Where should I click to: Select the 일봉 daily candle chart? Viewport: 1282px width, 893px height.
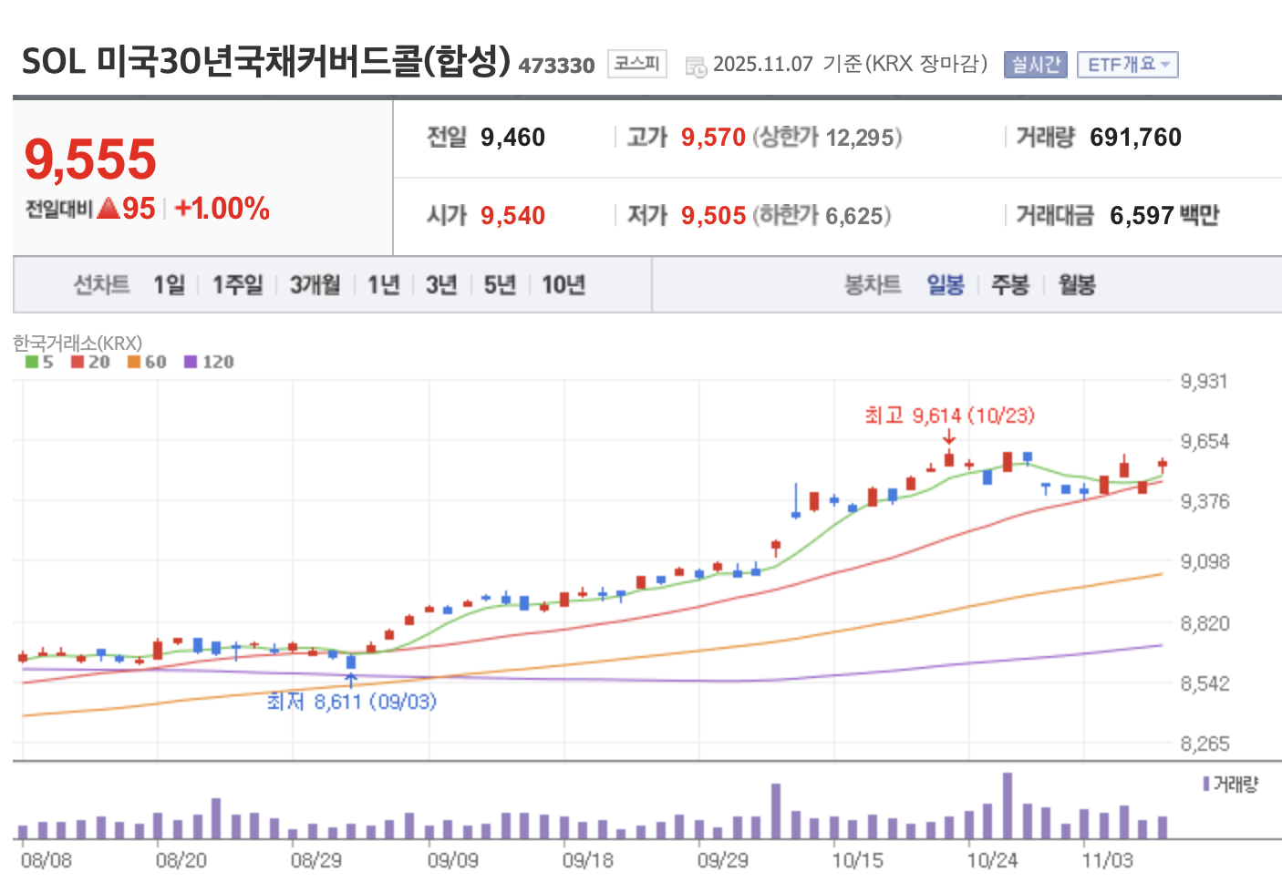click(945, 285)
